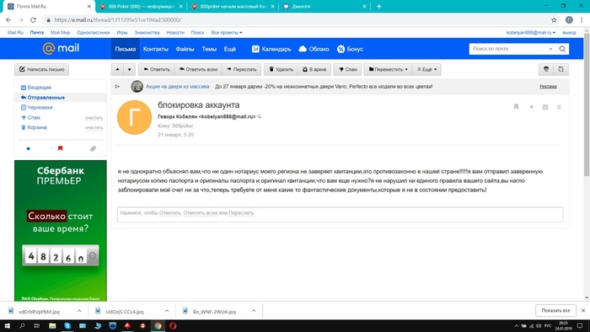Screen dimensions: 590x332
Task: Expand the toolbar Ещё dropdown
Action: 427,69
